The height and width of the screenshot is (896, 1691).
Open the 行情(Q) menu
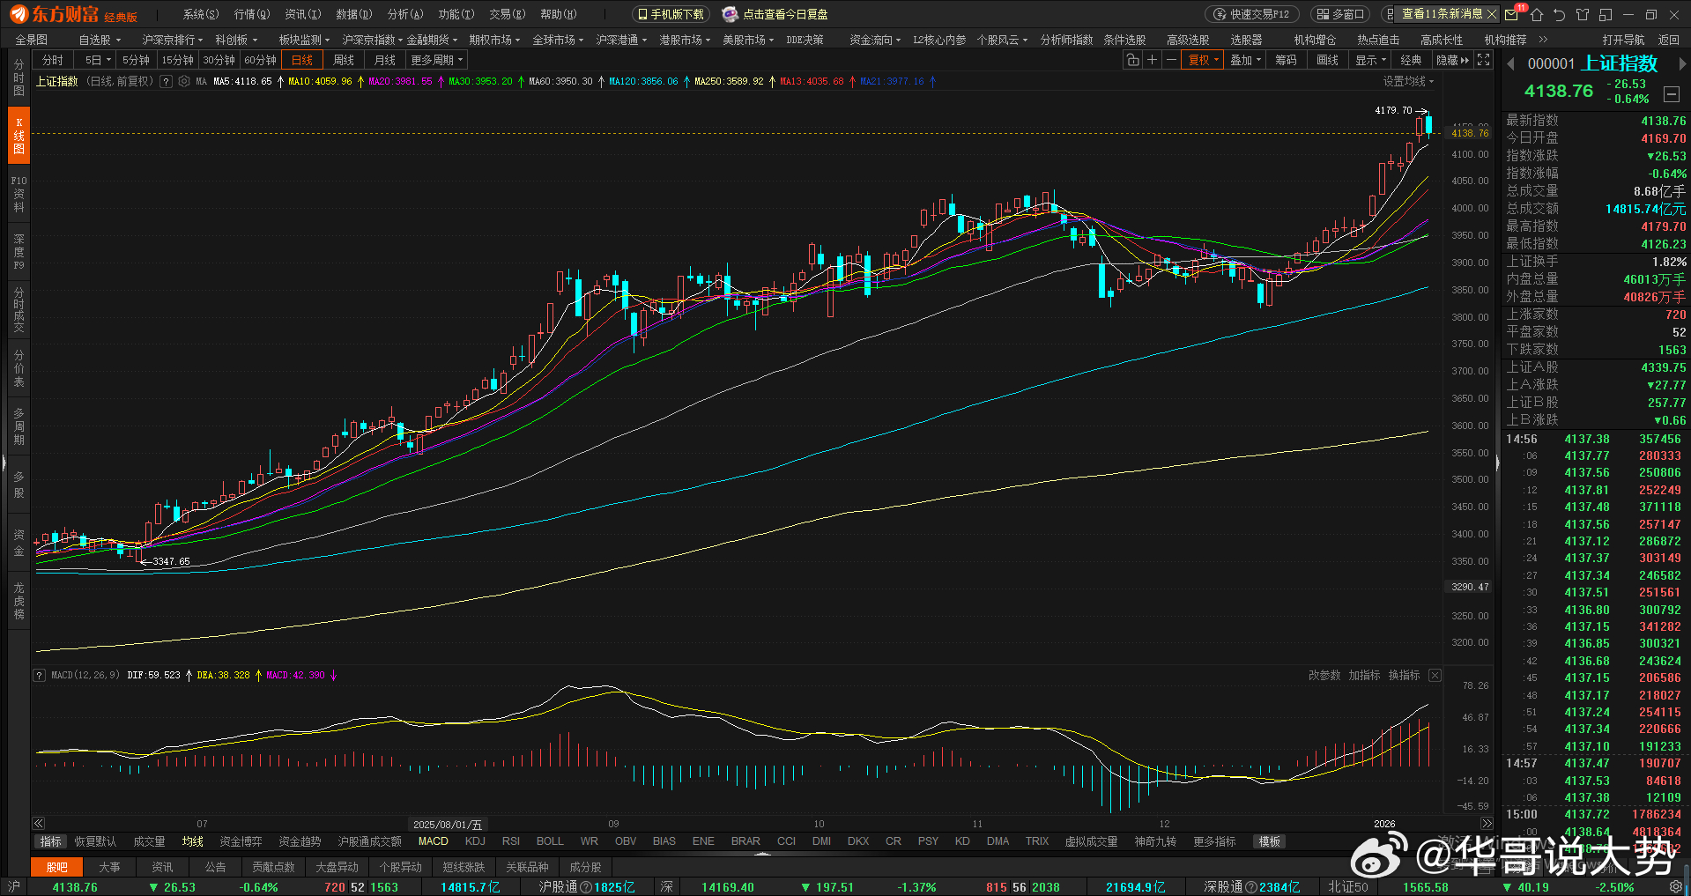tap(252, 14)
